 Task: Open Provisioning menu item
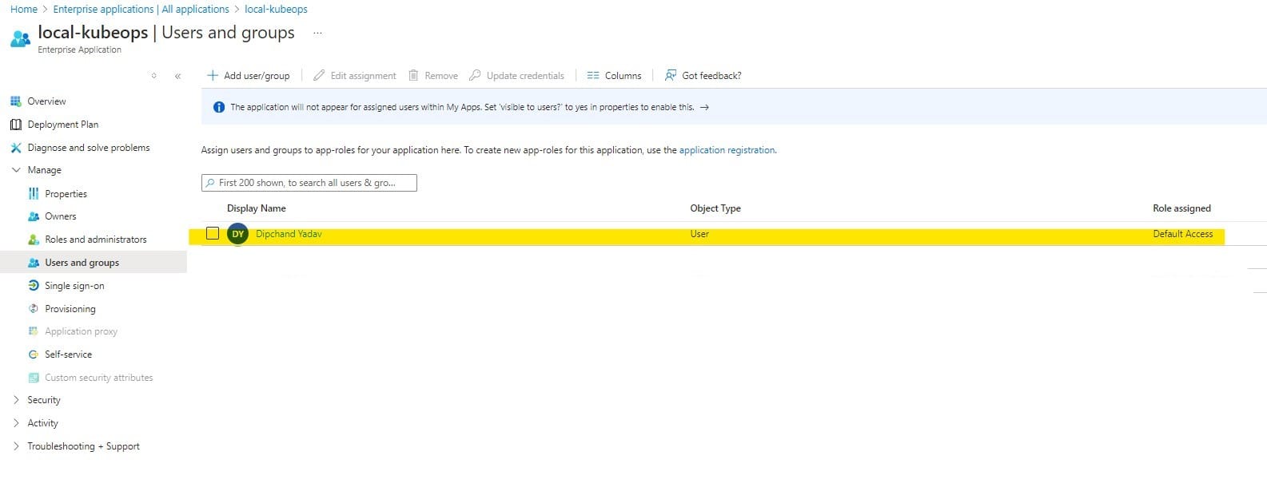coord(70,309)
